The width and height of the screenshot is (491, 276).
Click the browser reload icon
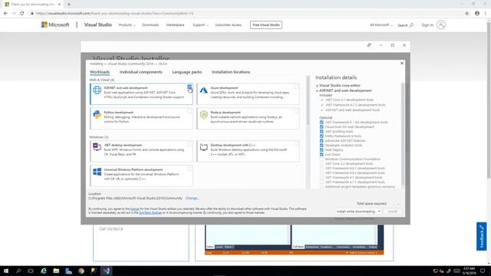[x=22, y=14]
